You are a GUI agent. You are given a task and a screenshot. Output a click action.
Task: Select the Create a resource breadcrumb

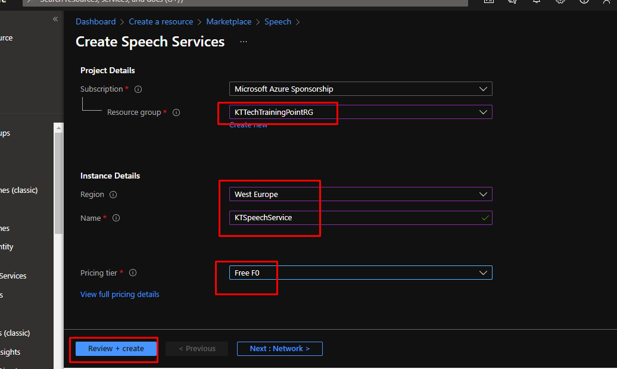tap(161, 22)
